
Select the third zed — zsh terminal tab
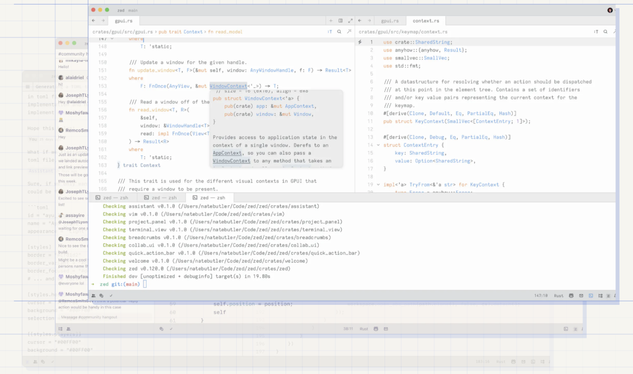pyautogui.click(x=209, y=198)
